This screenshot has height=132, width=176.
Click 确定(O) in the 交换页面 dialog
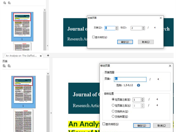coord(125,42)
